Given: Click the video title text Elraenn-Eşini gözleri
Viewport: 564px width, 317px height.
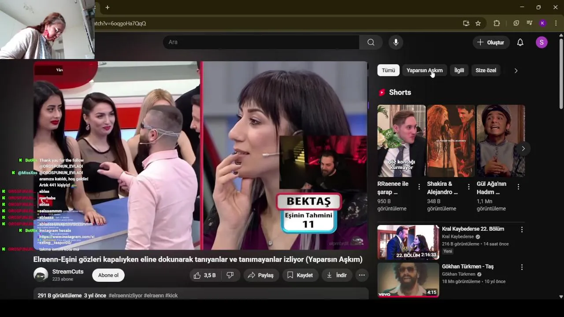Looking at the screenshot, I should click(198, 259).
